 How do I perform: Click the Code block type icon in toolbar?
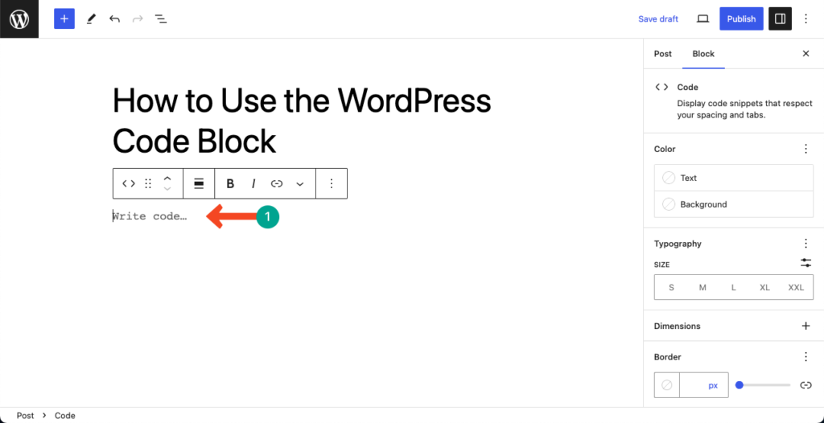[129, 183]
